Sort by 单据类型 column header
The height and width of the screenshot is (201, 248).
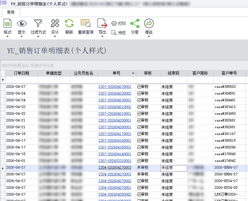click(54, 73)
